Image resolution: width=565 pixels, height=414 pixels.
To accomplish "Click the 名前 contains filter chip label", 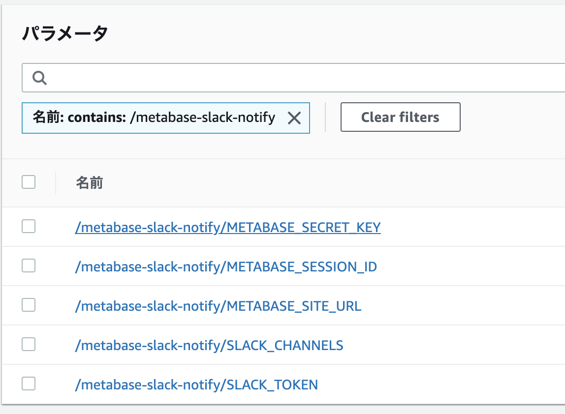I will coord(154,118).
